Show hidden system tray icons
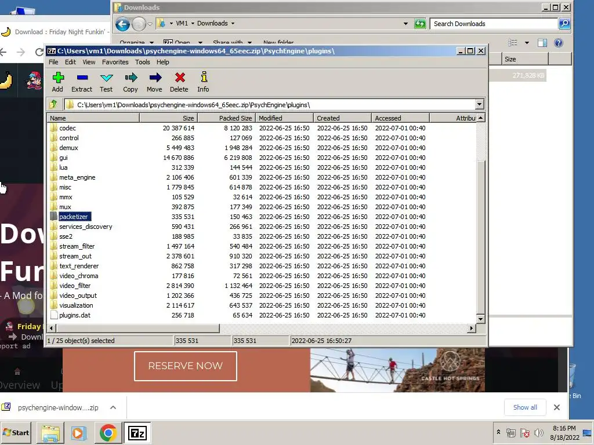The image size is (594, 445). (x=498, y=432)
